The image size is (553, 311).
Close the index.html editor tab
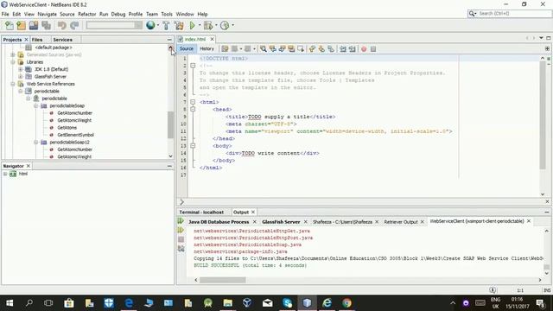212,39
